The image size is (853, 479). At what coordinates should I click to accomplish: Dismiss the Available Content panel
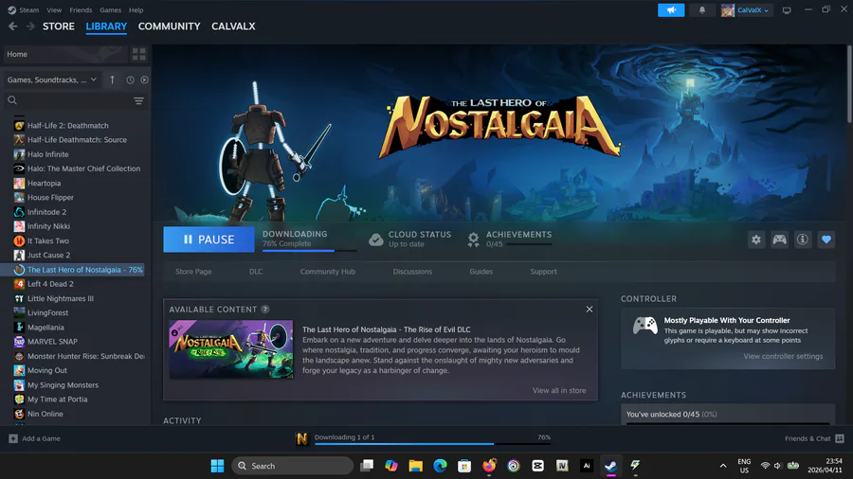590,309
